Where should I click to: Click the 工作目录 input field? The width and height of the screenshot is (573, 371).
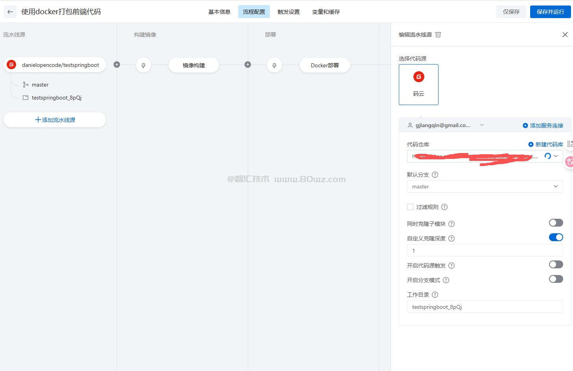click(485, 307)
